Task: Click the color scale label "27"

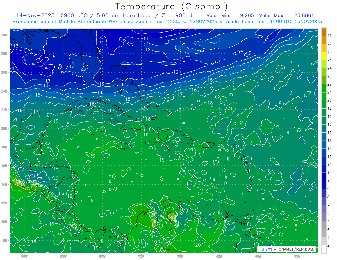Action: 330,44
